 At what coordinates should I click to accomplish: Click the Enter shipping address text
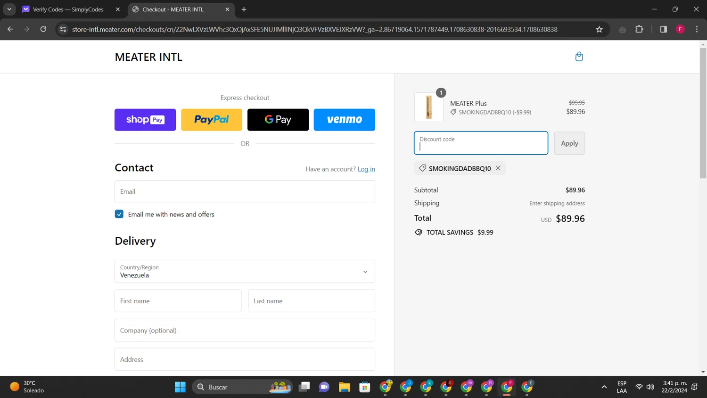[x=557, y=203]
